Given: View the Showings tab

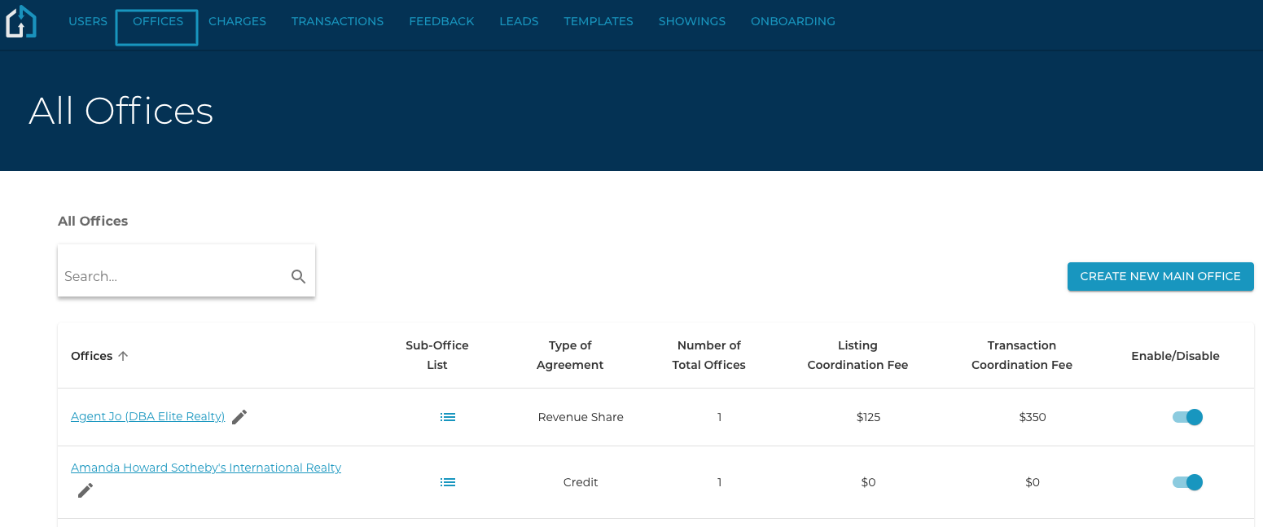Looking at the screenshot, I should point(692,21).
